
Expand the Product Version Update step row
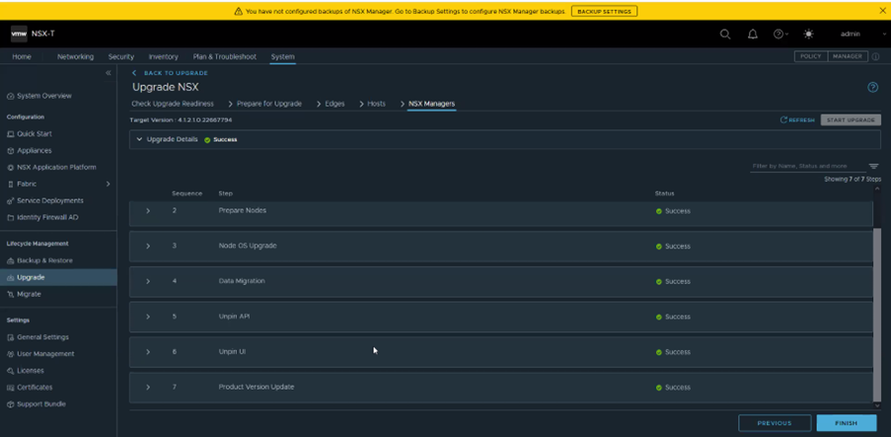click(148, 387)
